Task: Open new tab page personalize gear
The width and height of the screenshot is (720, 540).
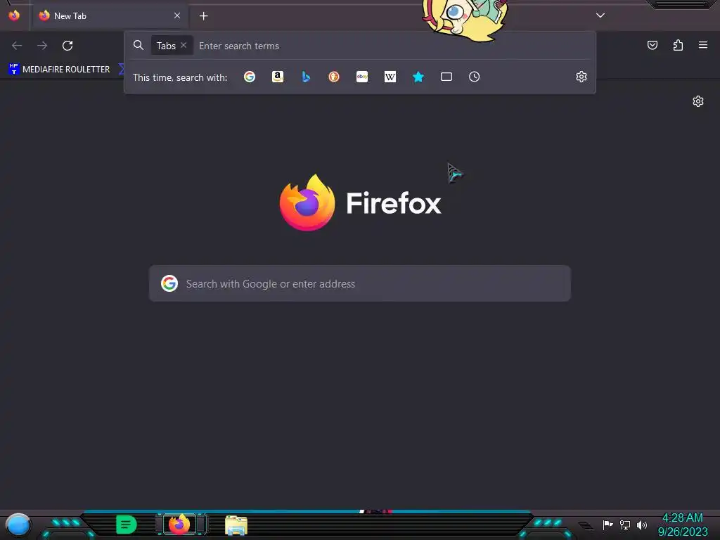Action: [x=698, y=101]
